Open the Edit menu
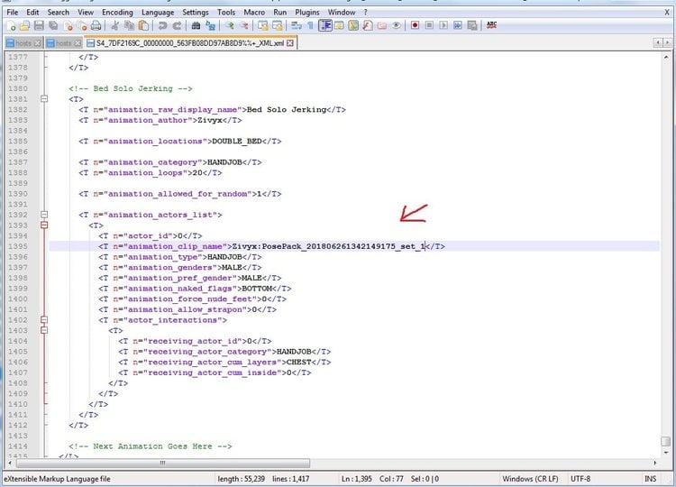 32,12
